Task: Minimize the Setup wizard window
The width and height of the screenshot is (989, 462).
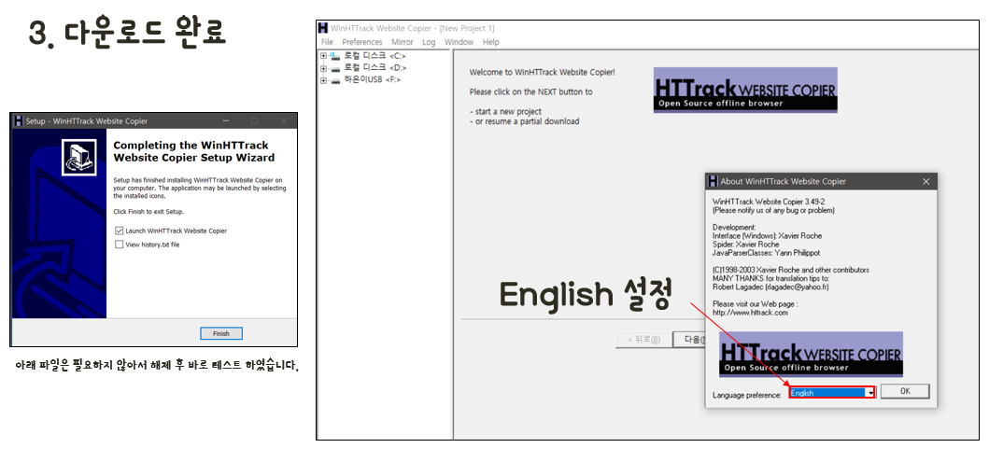Action: (226, 121)
